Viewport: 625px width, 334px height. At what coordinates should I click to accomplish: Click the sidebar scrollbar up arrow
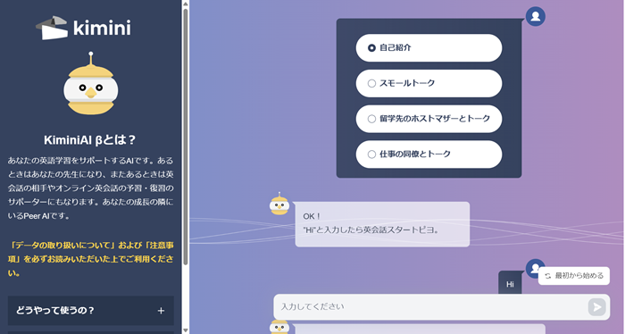tap(186, 4)
